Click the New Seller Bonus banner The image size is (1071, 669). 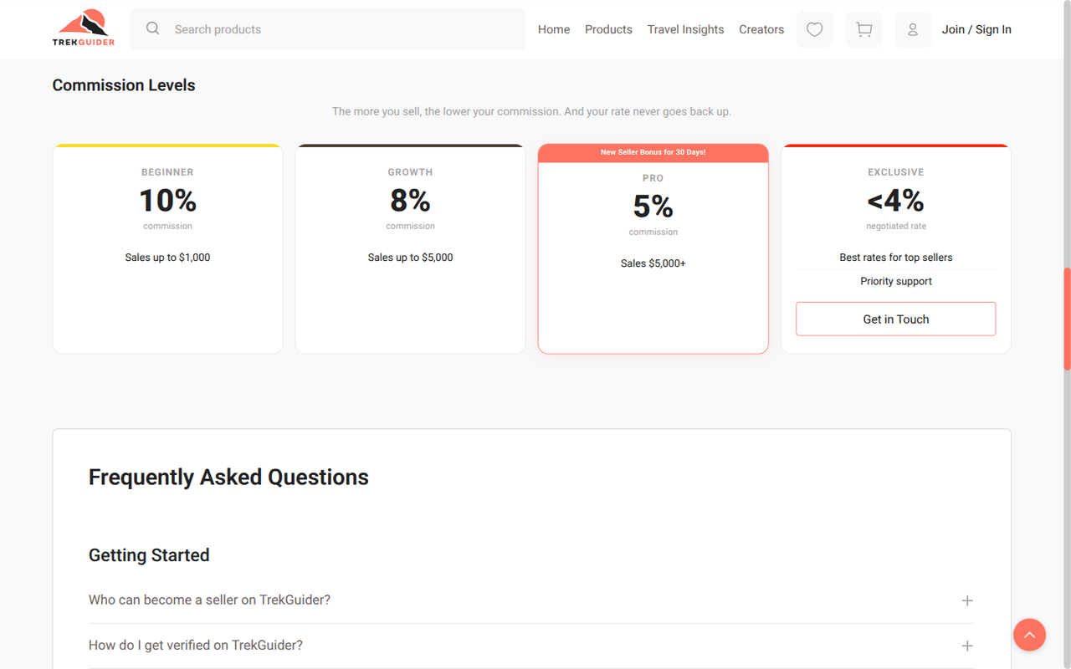click(x=653, y=153)
